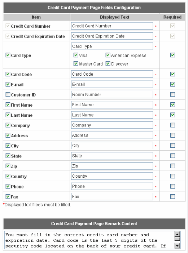Toggle the Visa card type checkbox
188x253 pixels.
click(76, 55)
